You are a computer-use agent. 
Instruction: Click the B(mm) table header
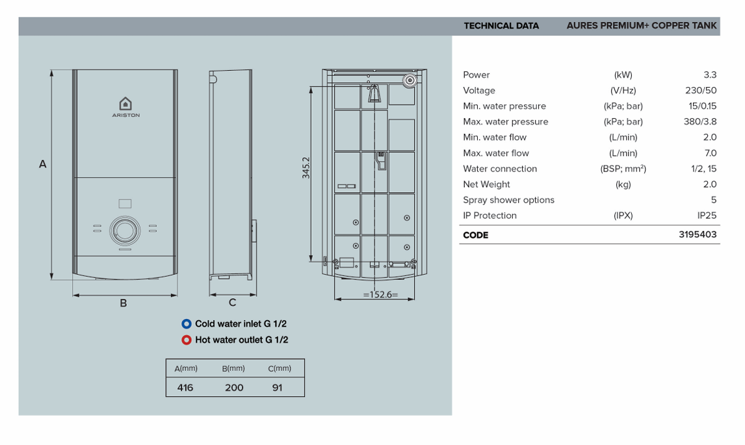tap(233, 368)
